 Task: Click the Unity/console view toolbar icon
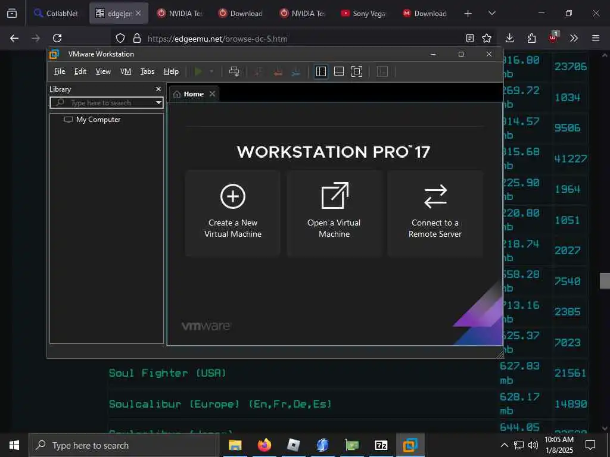[x=382, y=71]
